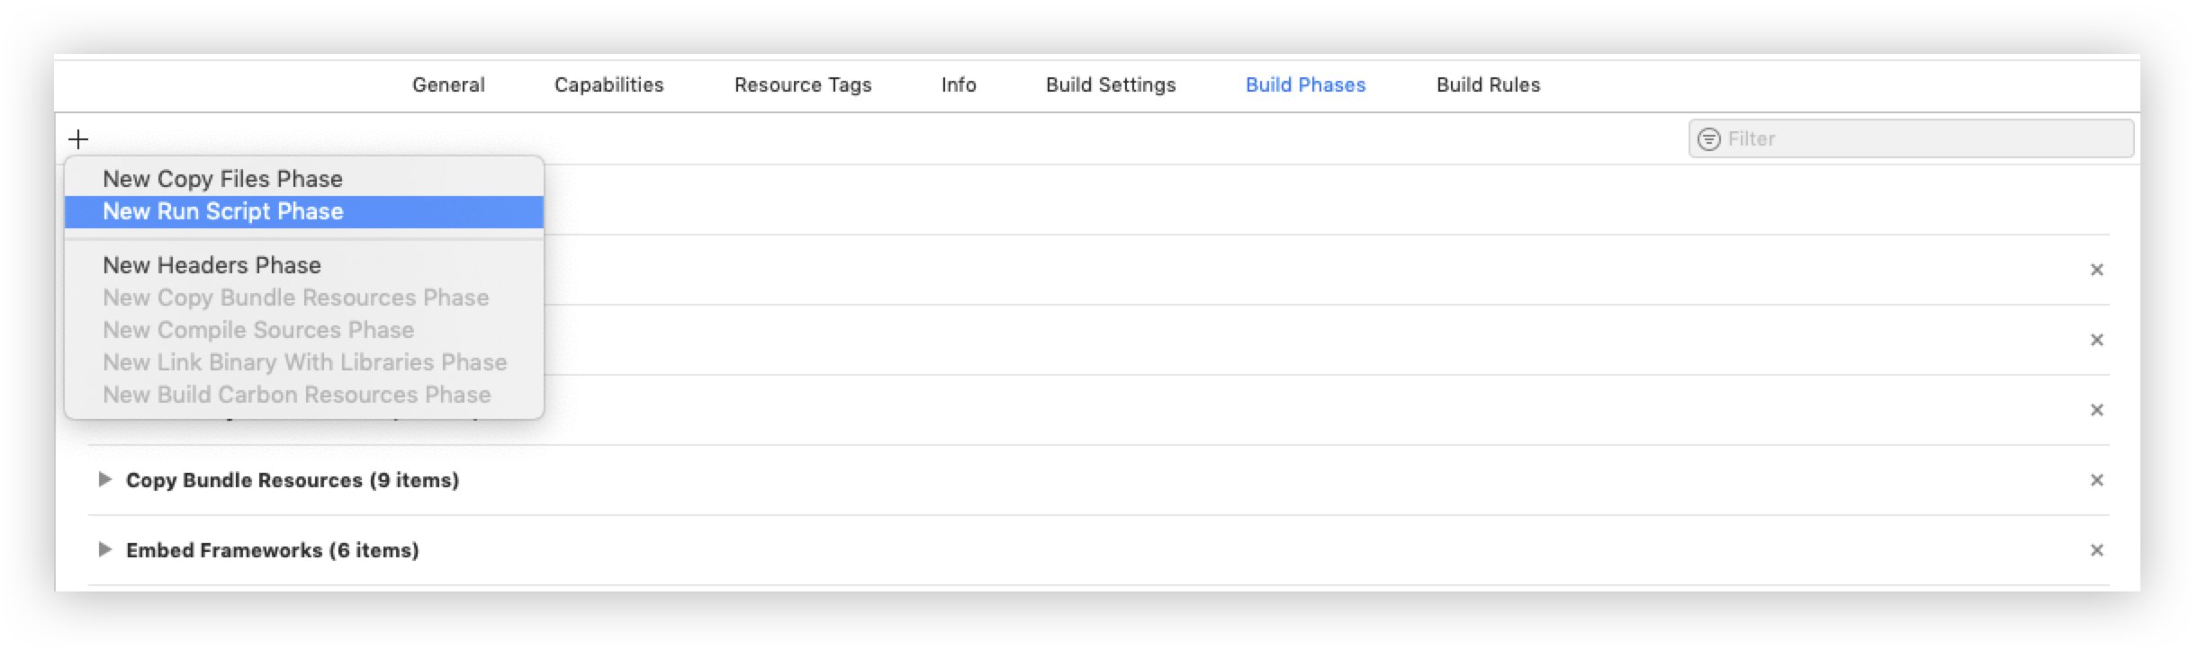This screenshot has width=2198, height=658.
Task: Open the Capabilities tab
Action: [608, 84]
